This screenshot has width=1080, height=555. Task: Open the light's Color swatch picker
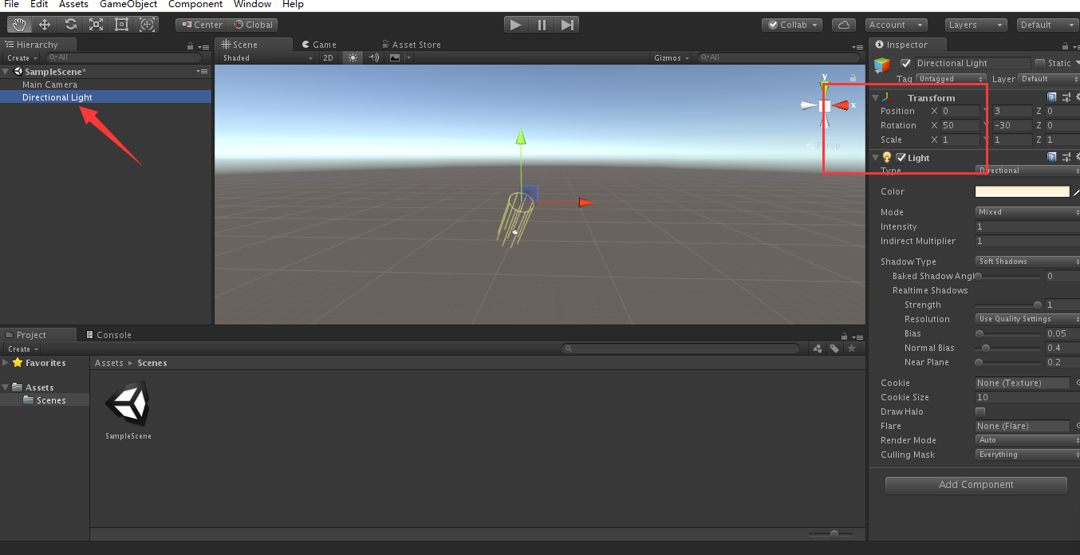[x=1022, y=191]
